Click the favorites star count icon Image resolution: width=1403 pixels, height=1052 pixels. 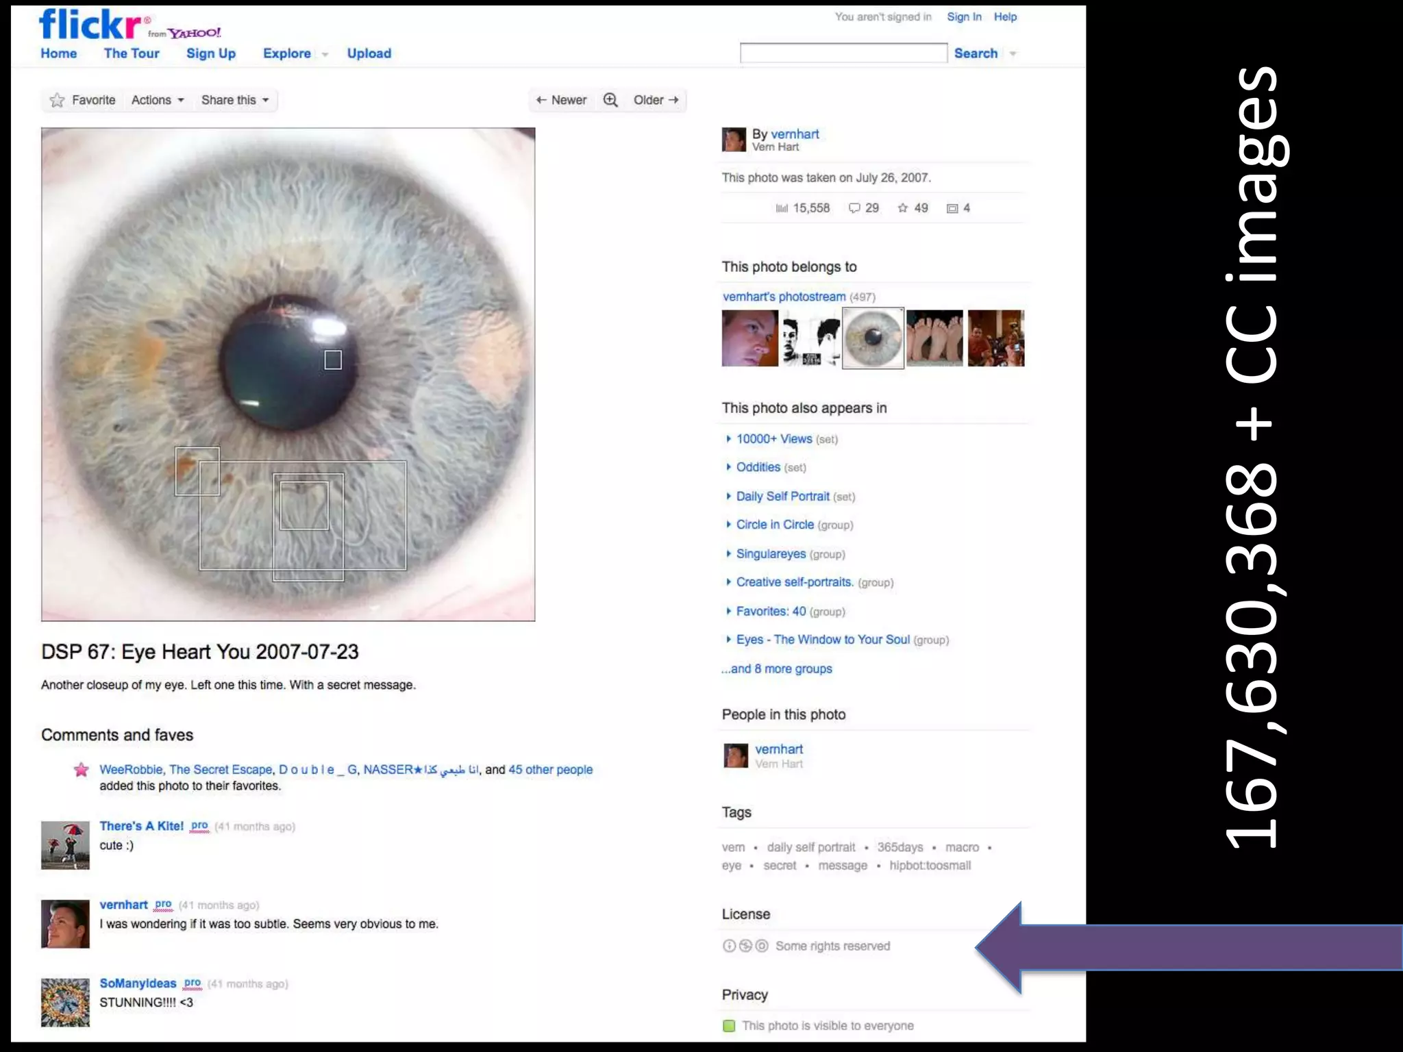click(x=903, y=208)
